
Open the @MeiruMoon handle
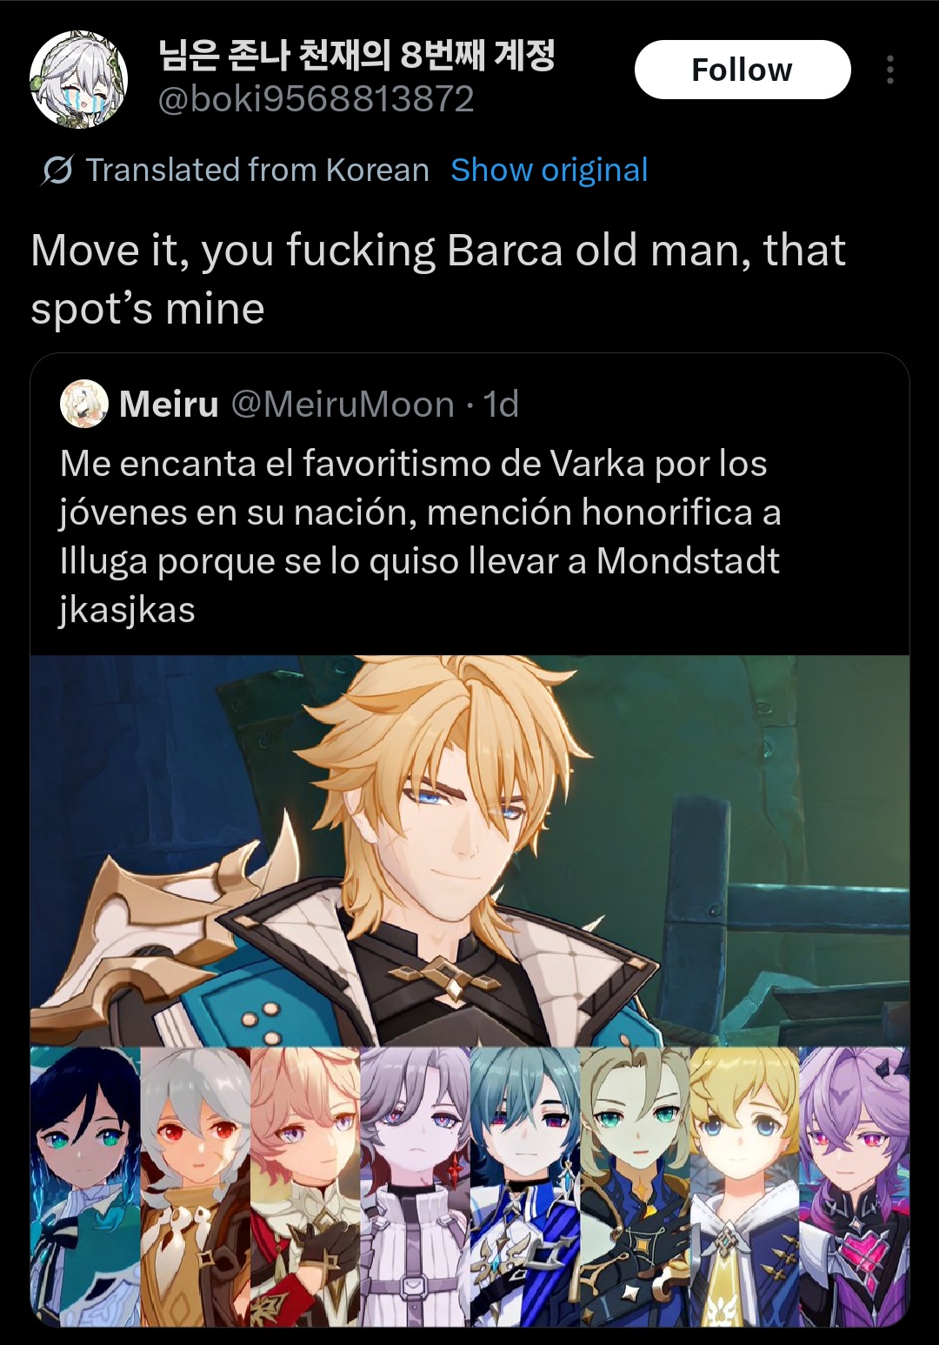(x=343, y=404)
